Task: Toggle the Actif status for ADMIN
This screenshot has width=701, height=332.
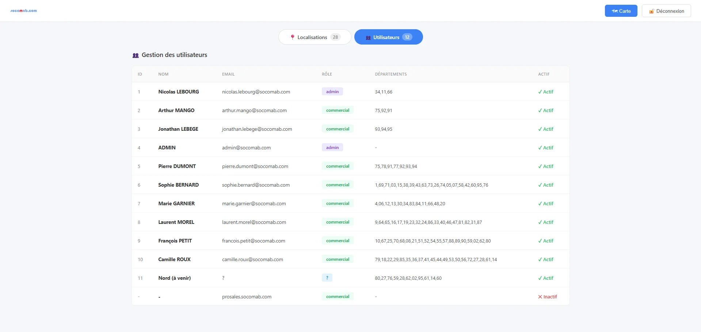Action: point(546,148)
